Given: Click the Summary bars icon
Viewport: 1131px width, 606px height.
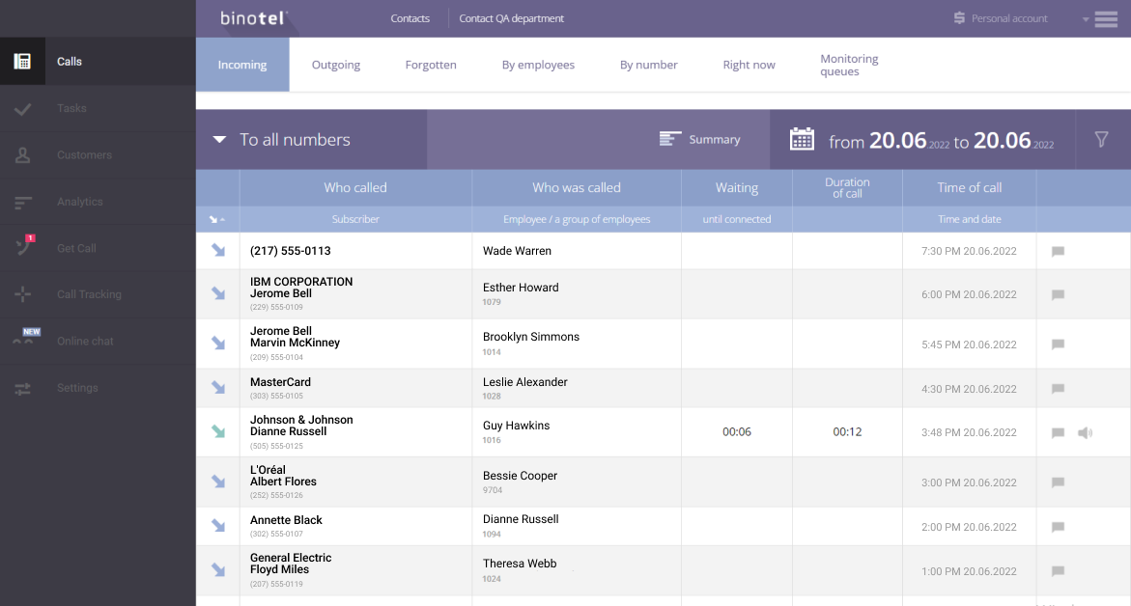Looking at the screenshot, I should 670,138.
